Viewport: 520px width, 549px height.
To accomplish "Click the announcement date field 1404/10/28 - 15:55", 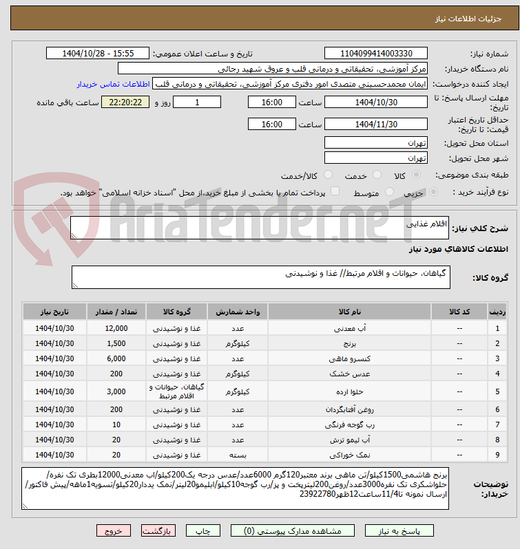I will pyautogui.click(x=98, y=53).
